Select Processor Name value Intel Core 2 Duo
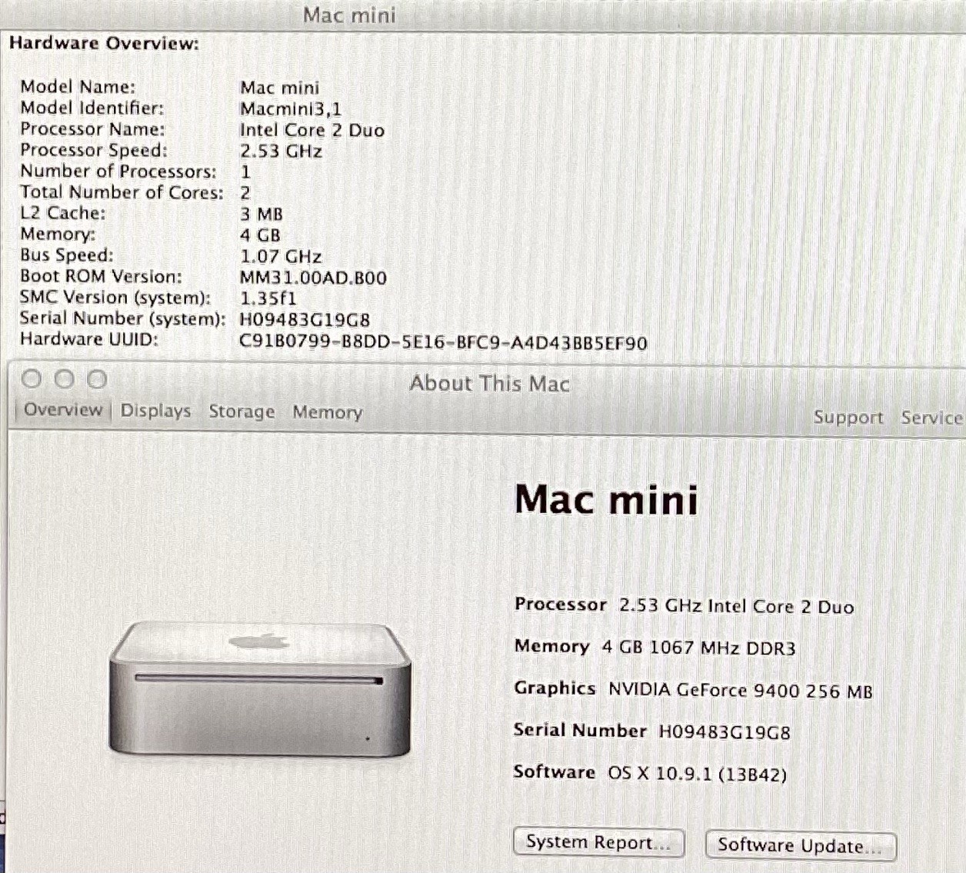Viewport: 966px width, 873px height. coord(311,130)
